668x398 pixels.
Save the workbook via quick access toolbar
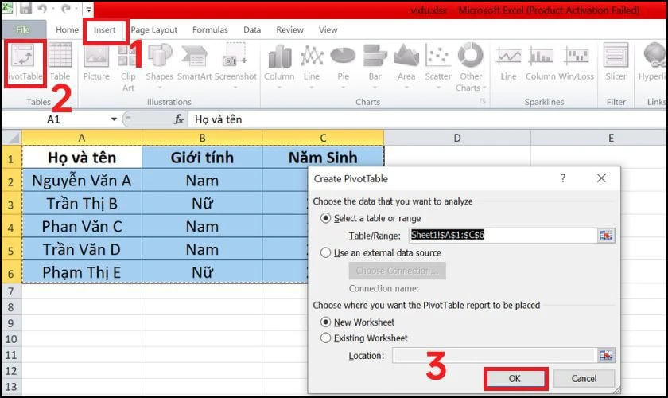click(25, 8)
